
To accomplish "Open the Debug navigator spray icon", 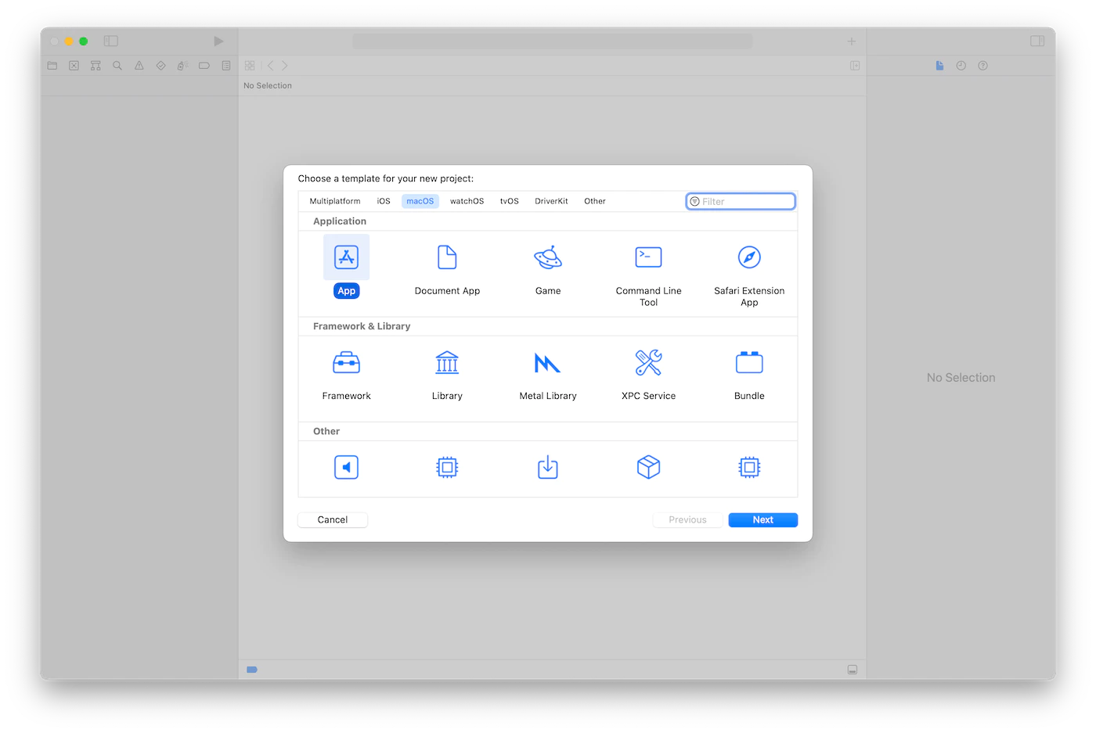I will pos(182,66).
